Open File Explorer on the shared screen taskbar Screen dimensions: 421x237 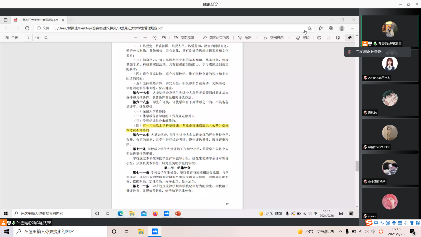(x=132, y=213)
